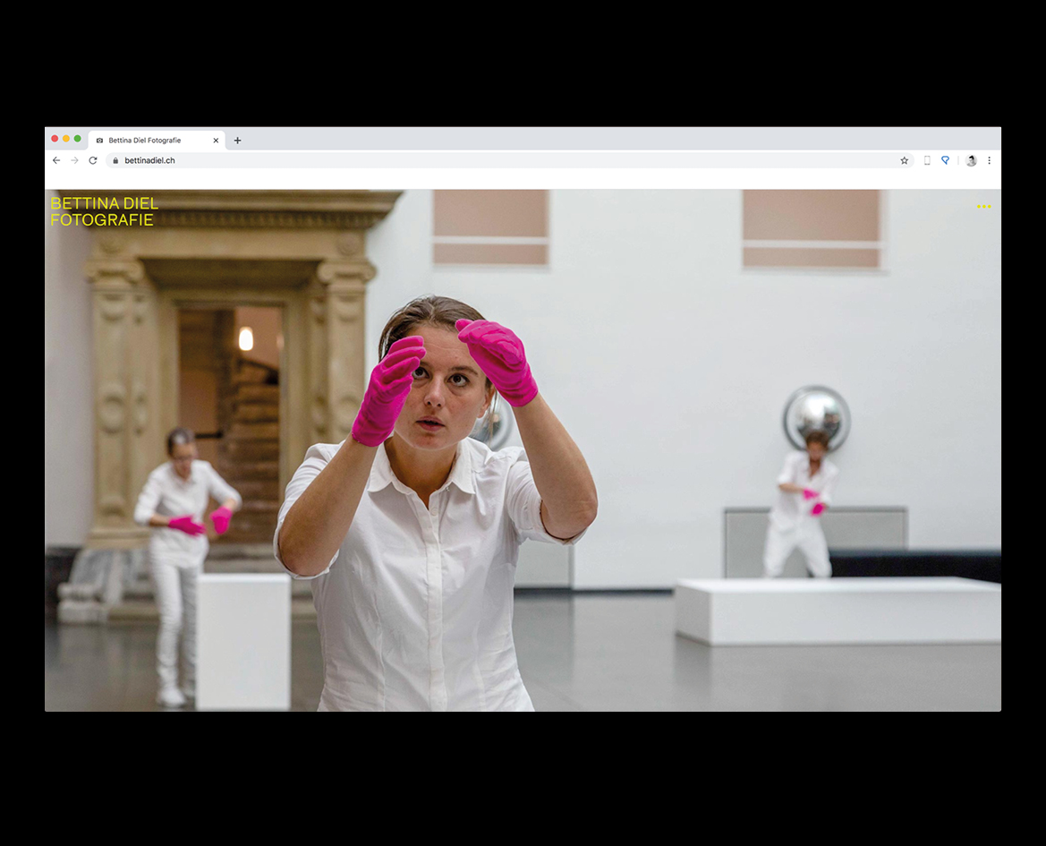The height and width of the screenshot is (846, 1046).
Task: Select the Bettina Diel Fotografie tab
Action: pos(148,141)
